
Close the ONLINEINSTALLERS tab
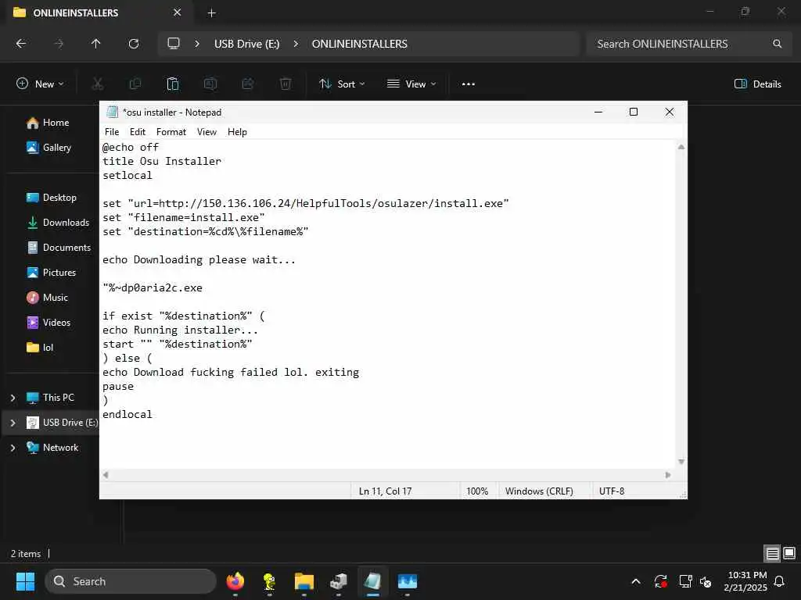178,12
